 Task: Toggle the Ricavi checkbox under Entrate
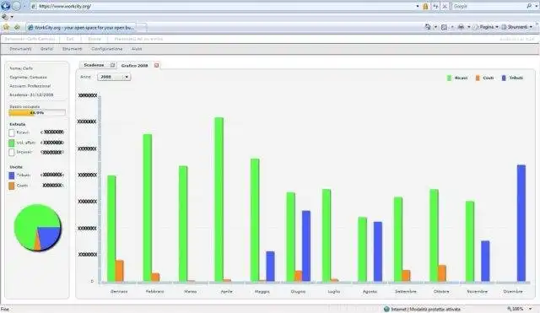(12, 132)
